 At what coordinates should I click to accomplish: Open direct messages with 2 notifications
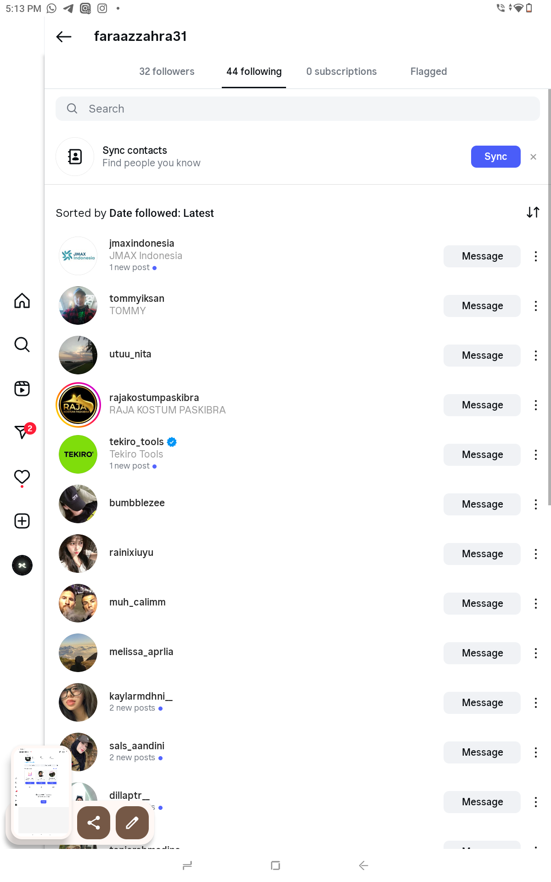[23, 431]
